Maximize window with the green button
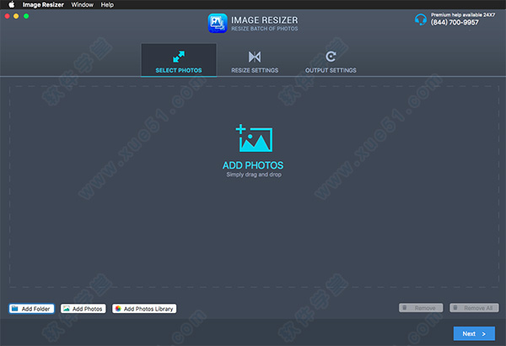Viewport: 506px width, 346px height. pos(26,16)
